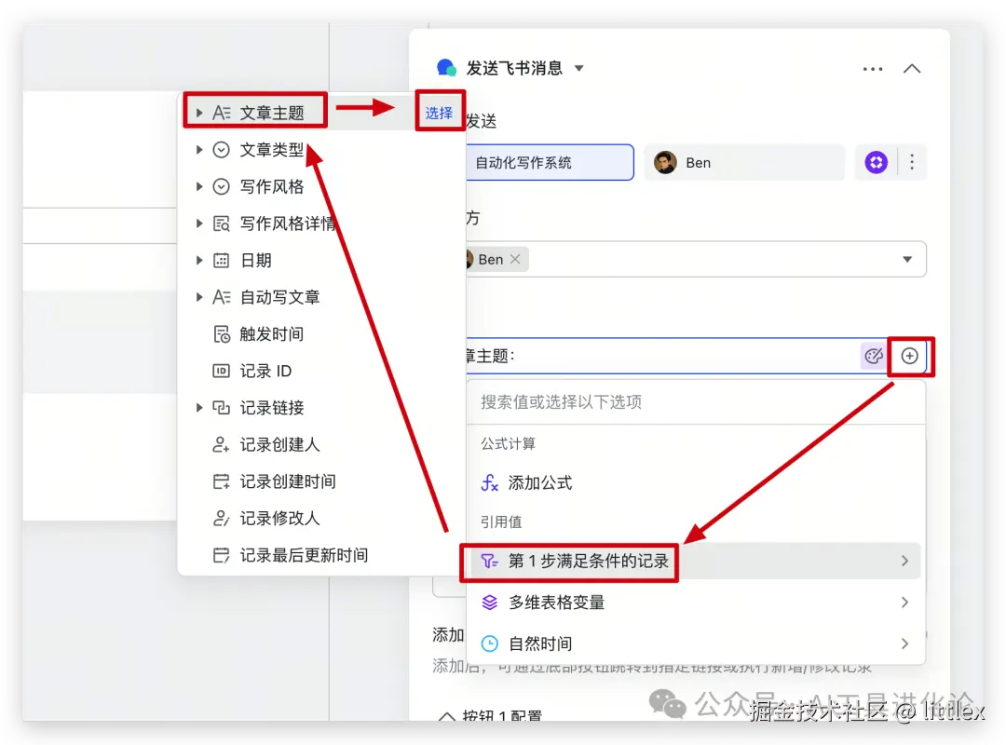Click the clock icon beside 自然时间
Viewport: 1006px width, 745px height.
coord(492,643)
